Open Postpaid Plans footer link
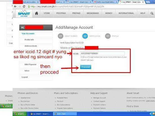Viewport: 155px width, 116px height. tap(62, 98)
